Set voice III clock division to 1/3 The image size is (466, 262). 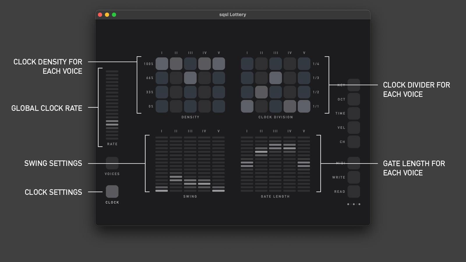[x=276, y=78]
